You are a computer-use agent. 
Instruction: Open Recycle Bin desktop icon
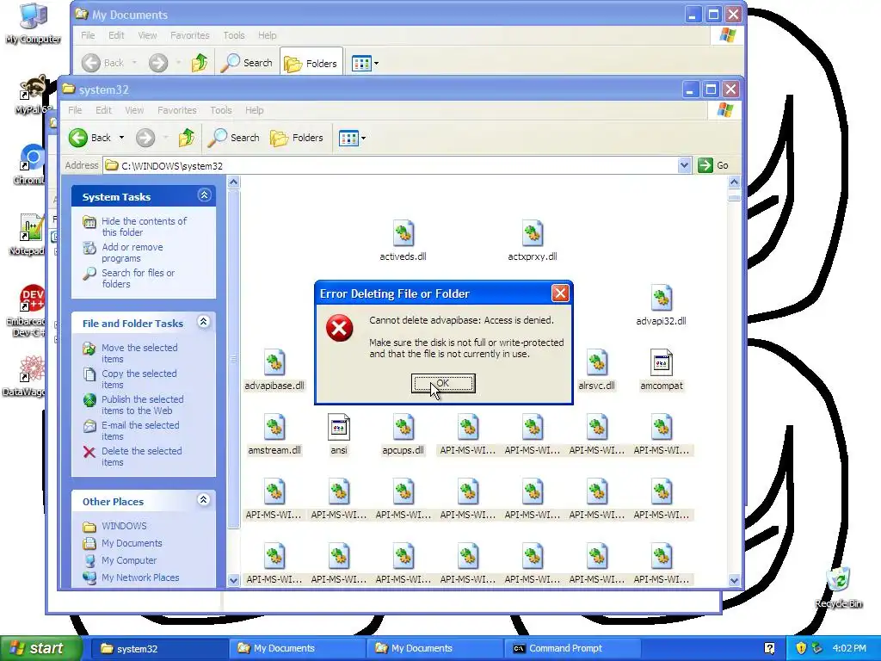click(x=838, y=587)
